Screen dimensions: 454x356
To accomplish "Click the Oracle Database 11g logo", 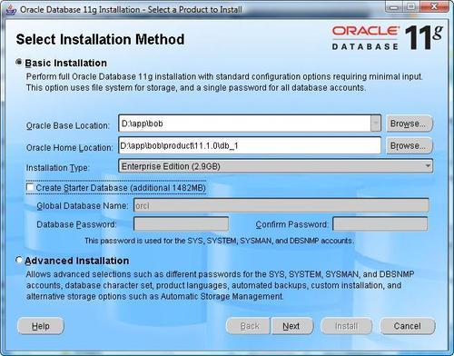I will pos(388,38).
